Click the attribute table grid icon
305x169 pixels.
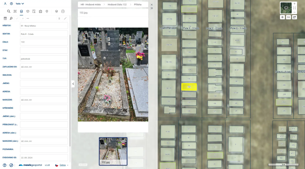pyautogui.click(x=5, y=18)
